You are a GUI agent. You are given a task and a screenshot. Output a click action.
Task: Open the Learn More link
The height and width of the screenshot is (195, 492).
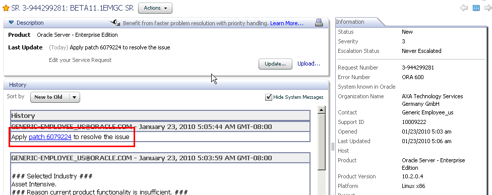[x=287, y=23]
